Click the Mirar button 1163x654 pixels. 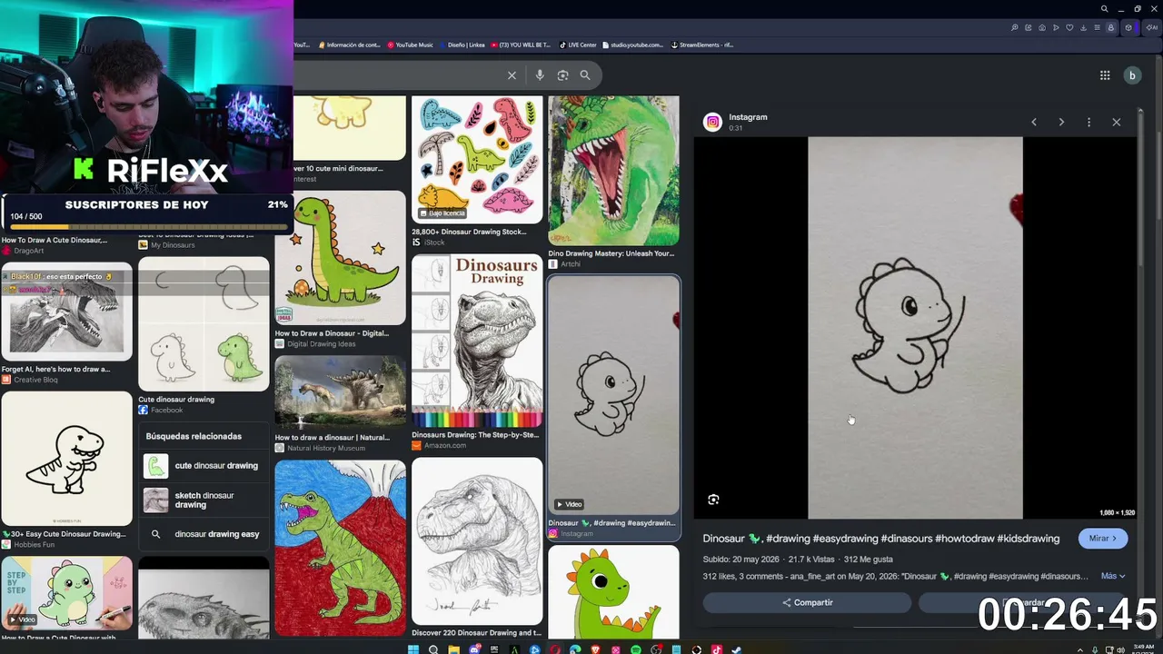coord(1103,539)
